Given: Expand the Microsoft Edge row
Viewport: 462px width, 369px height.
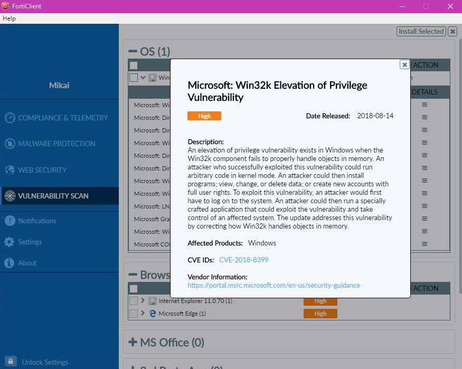Looking at the screenshot, I should [x=143, y=313].
